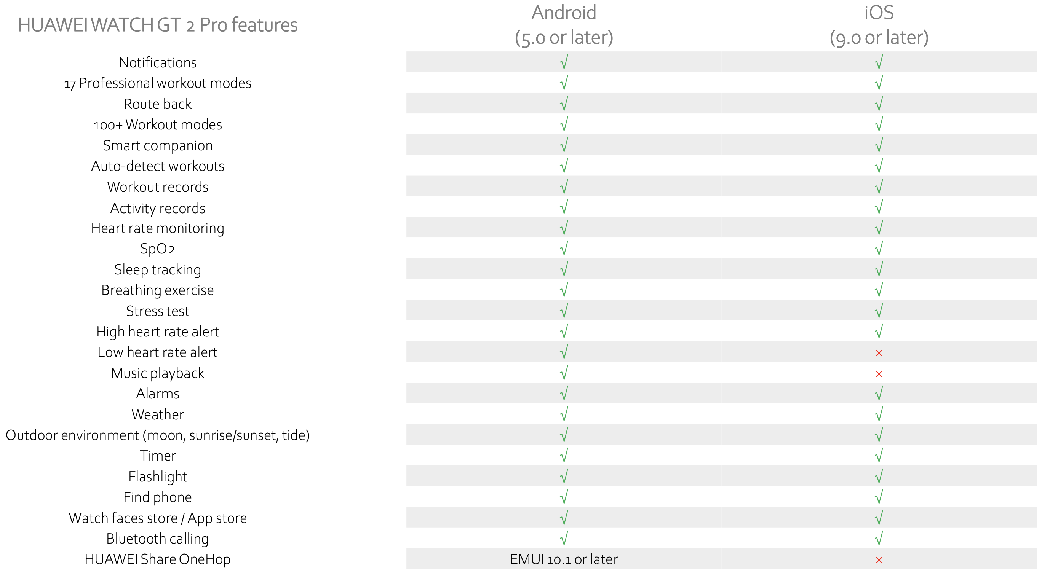Select the "HUAWEI WATCH GT 2 Pro features" title

pos(158,25)
